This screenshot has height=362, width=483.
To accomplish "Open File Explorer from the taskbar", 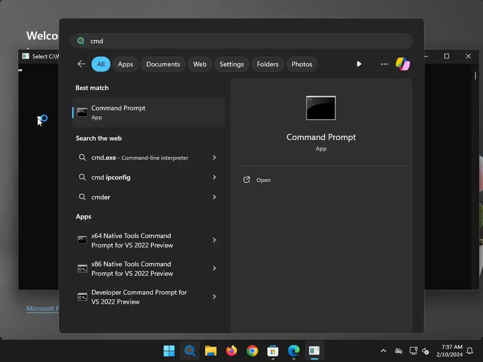I will (211, 351).
